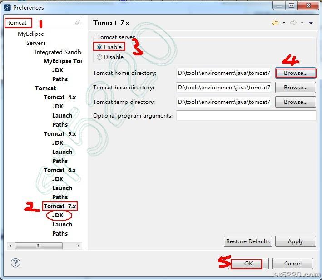Select the Integrated Sandbox tree item

[58, 52]
